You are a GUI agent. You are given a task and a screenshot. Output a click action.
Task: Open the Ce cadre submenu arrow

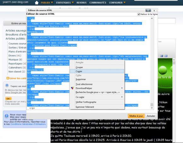click(122, 97)
